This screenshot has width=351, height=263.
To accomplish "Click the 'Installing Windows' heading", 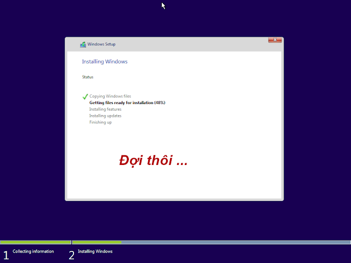I will pyautogui.click(x=105, y=61).
